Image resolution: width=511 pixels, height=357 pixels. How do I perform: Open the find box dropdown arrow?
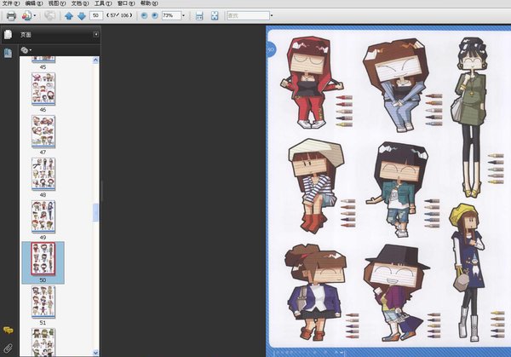[x=271, y=15]
